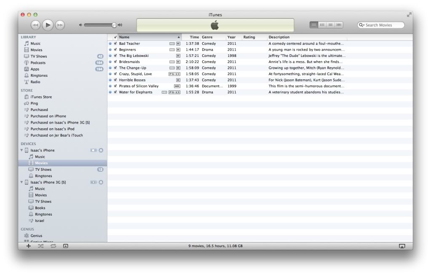431x275 pixels.
Task: Select Pirates of Silicon Valley row
Action: tap(260, 86)
